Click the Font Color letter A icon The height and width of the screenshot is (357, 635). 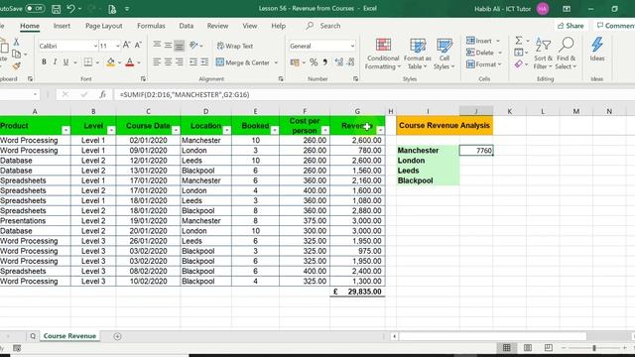pos(130,62)
